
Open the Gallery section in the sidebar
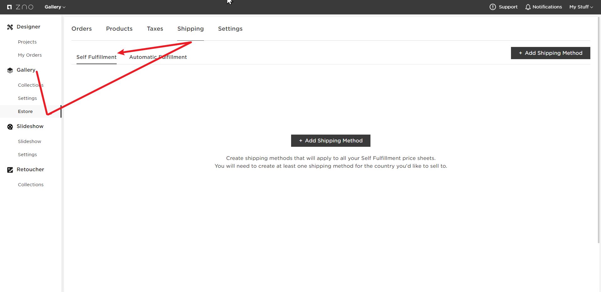(26, 70)
